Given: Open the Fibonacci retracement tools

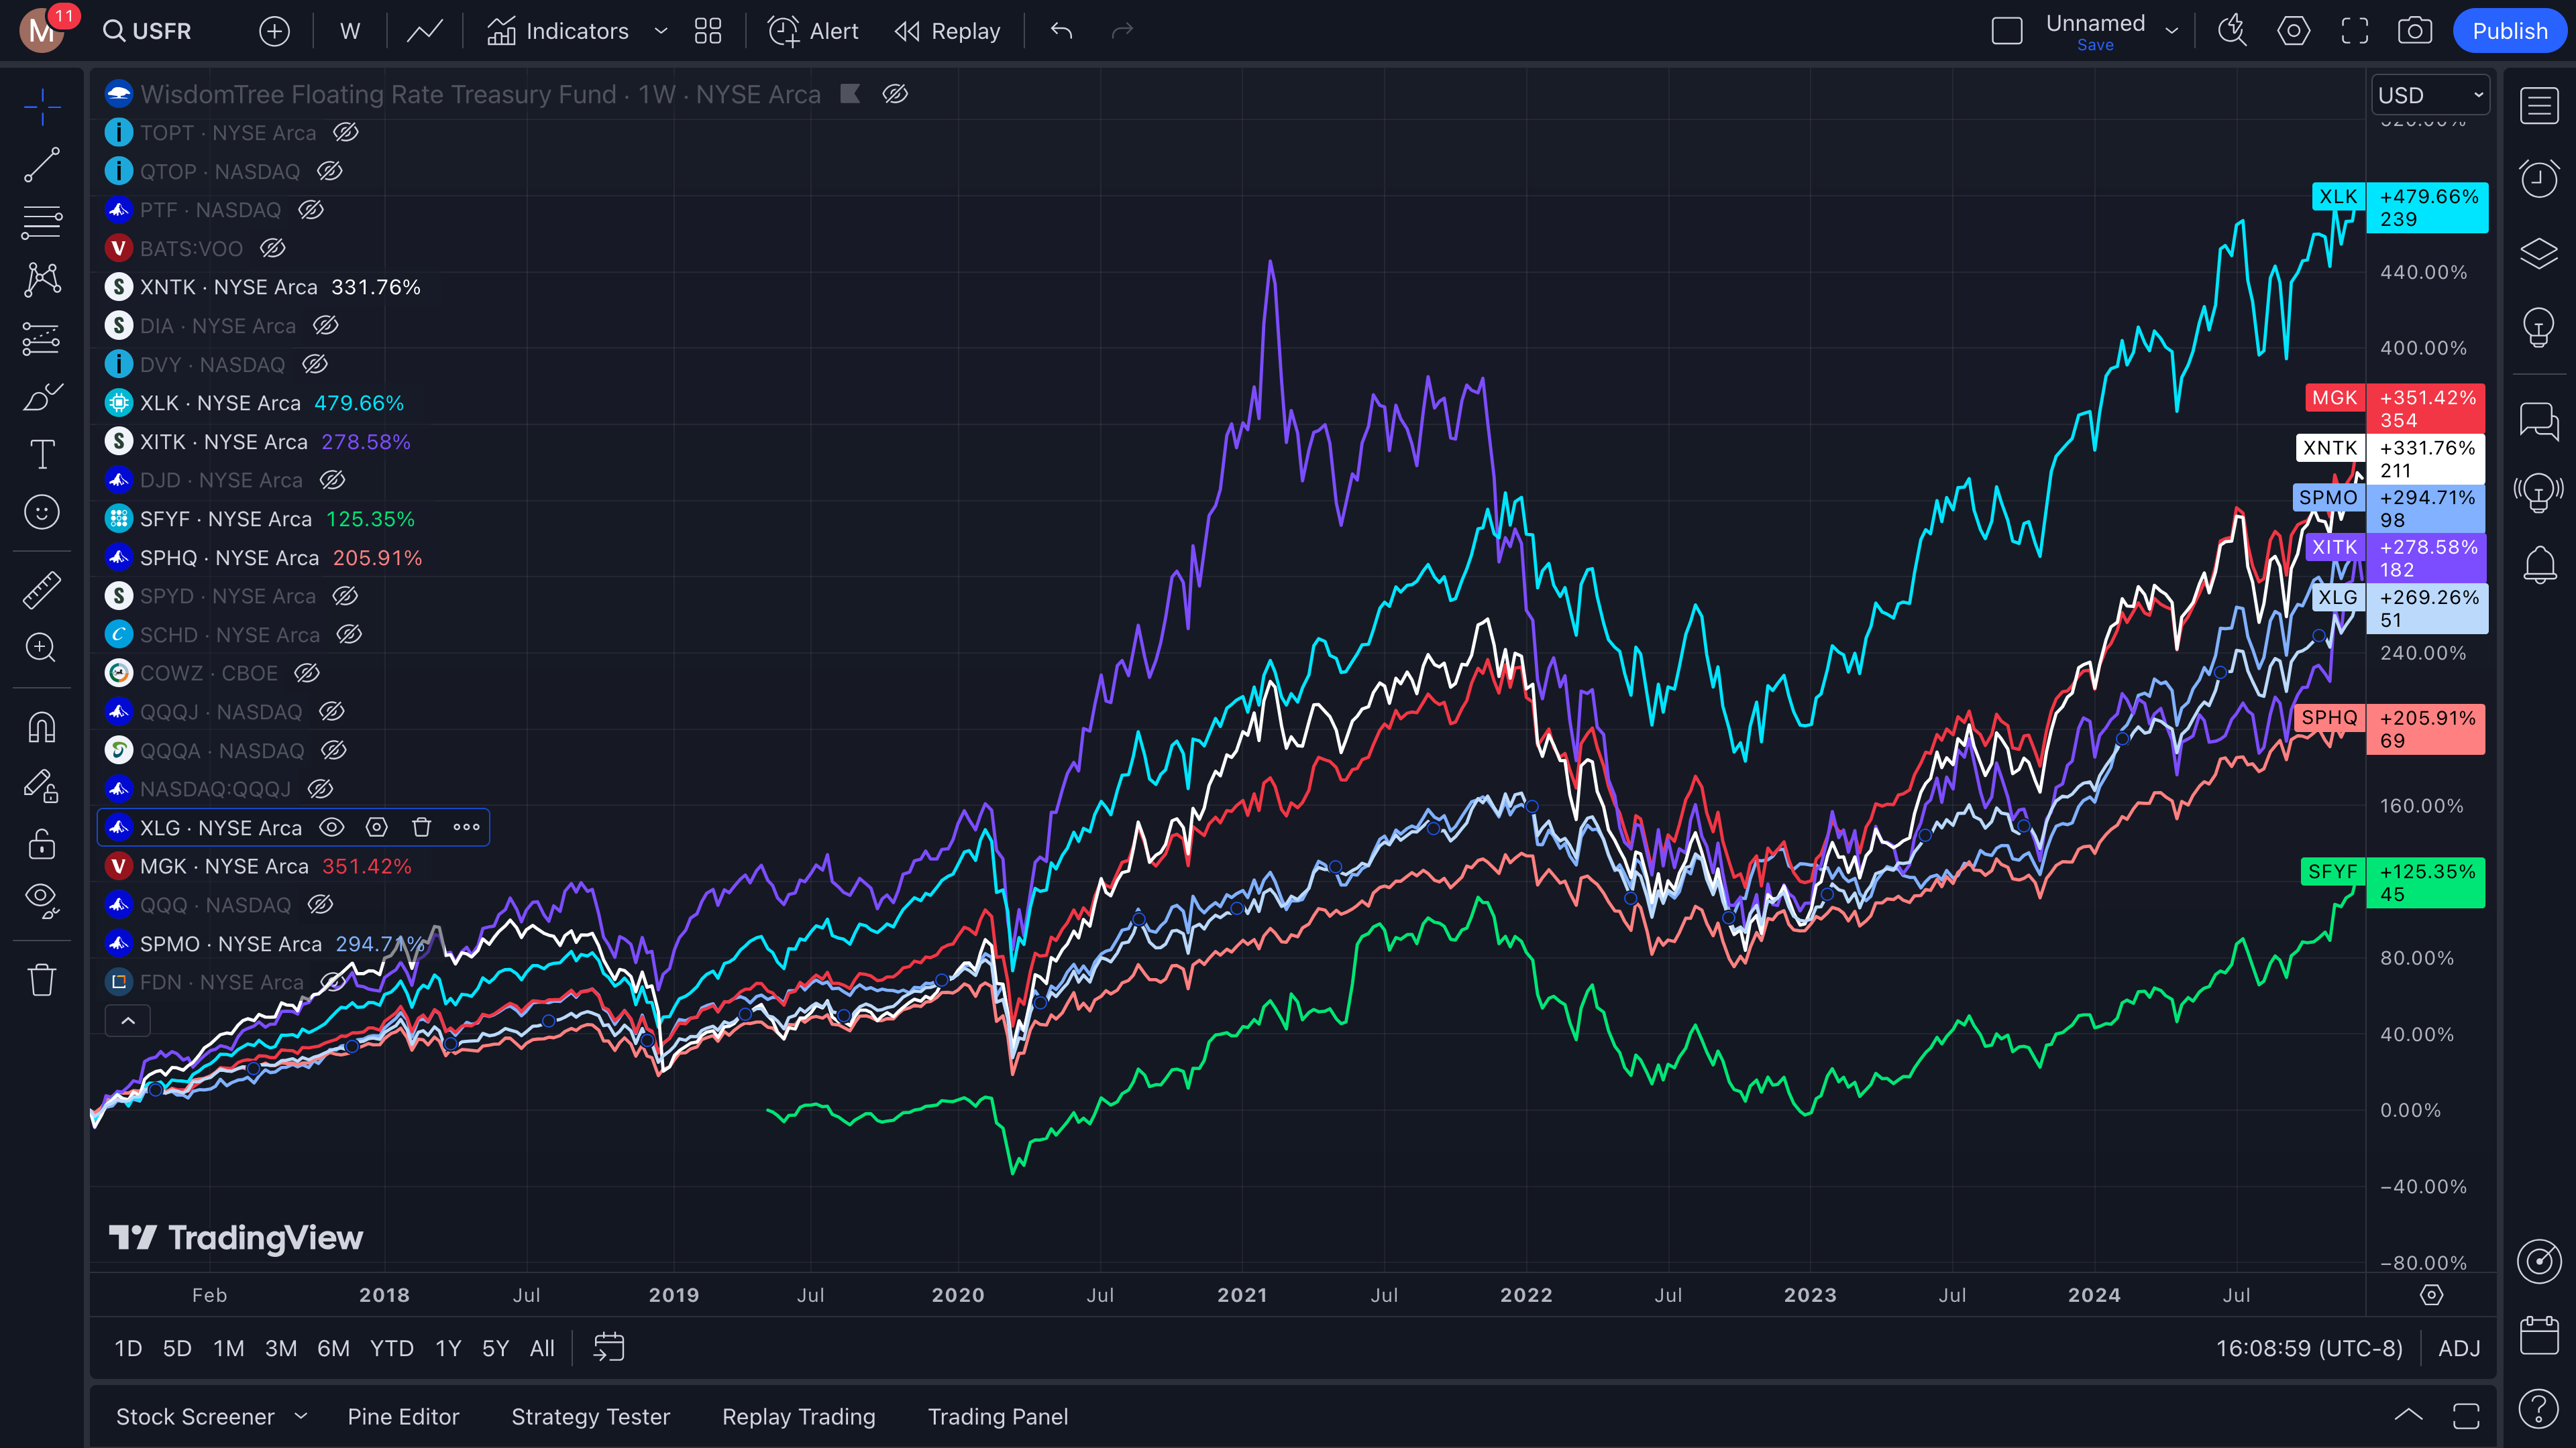Looking at the screenshot, I should 42,222.
